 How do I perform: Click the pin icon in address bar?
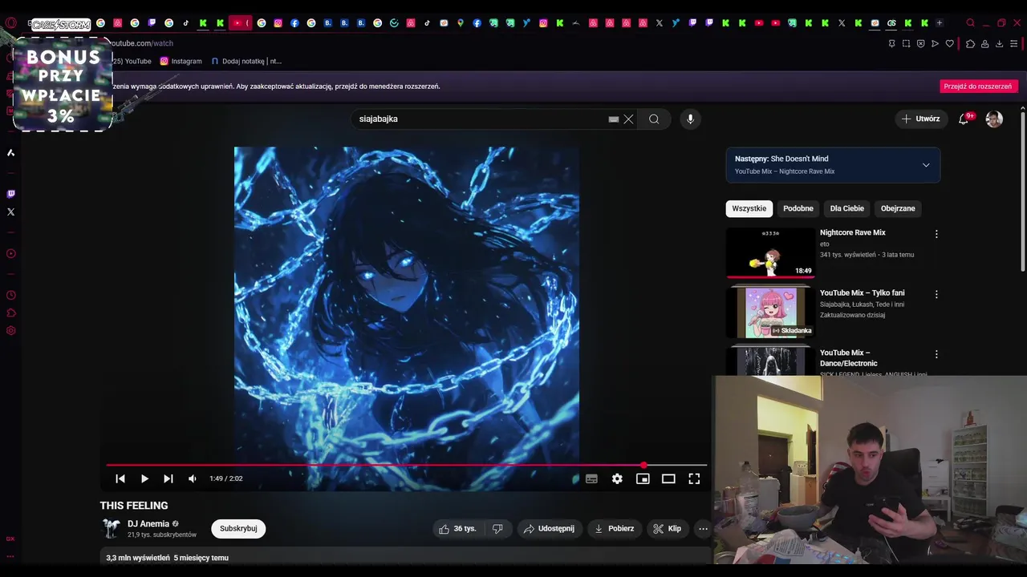[x=891, y=43]
